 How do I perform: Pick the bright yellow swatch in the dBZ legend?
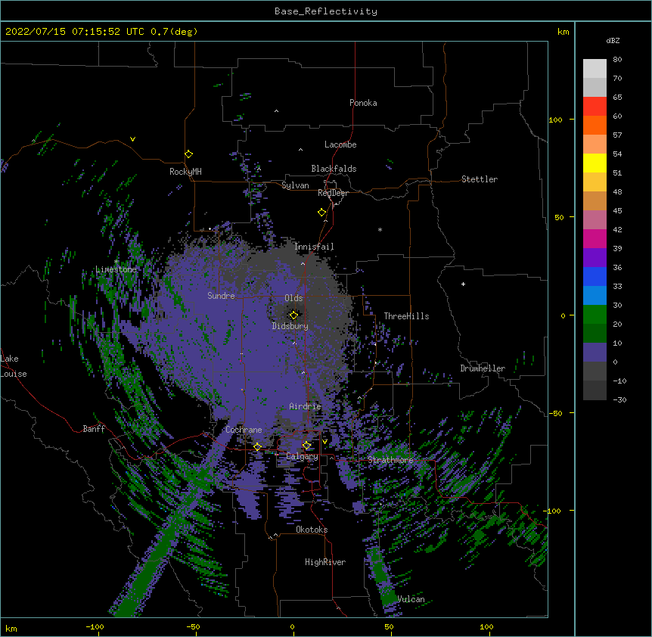point(595,163)
